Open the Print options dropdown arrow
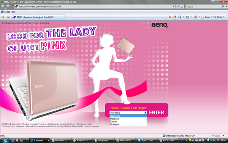Image resolution: width=228 pixels, height=143 pixels. tap(199, 17)
